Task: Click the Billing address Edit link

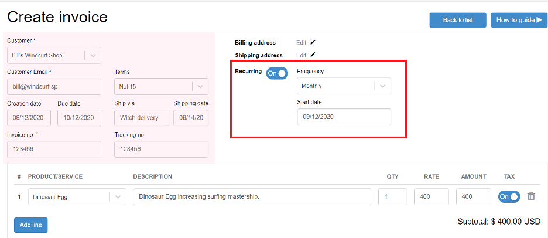Action: tap(301, 43)
